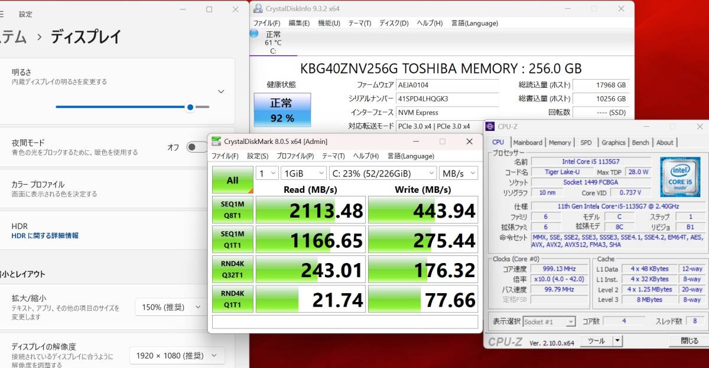709x368 pixels.
Task: Open プロファイル(P) menu in CrystalDiskMark
Action: click(x=295, y=156)
